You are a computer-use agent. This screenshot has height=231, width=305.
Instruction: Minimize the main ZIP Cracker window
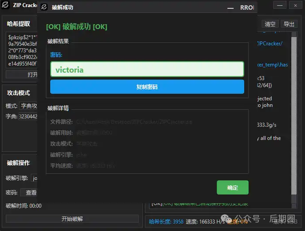[x=280, y=5]
